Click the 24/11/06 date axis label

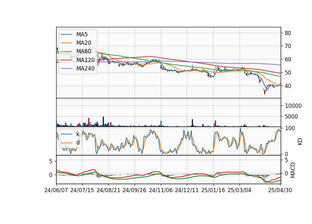[161, 190]
